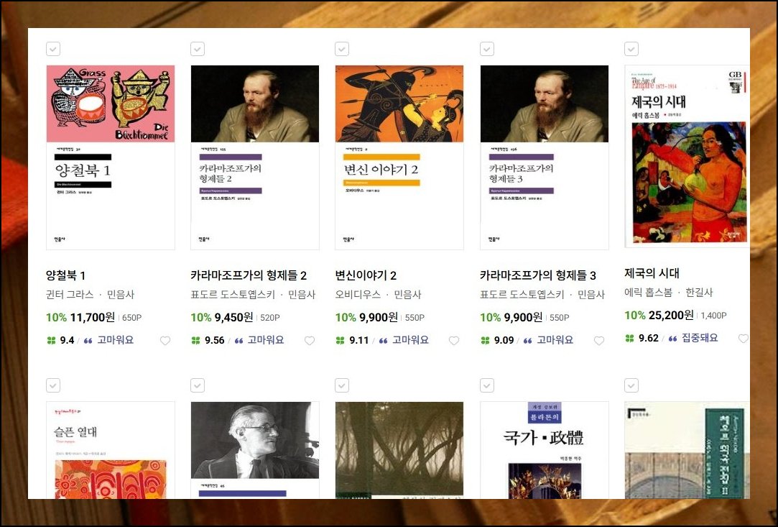Click price 9,450원

233,317
